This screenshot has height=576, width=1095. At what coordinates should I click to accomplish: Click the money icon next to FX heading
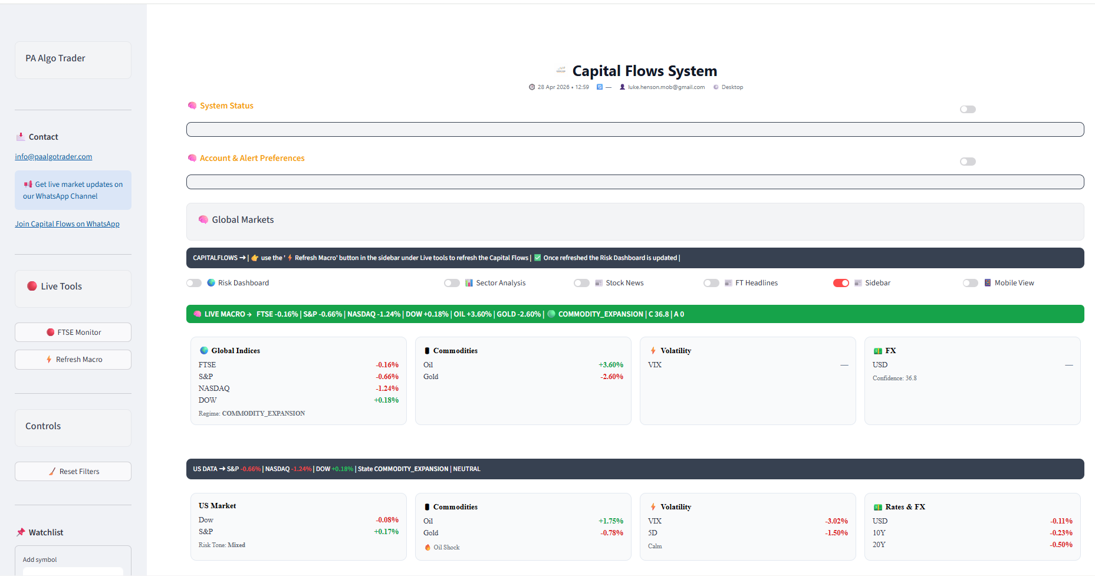(x=878, y=351)
